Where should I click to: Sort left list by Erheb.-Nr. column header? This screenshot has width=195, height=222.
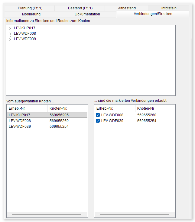[x=27, y=108]
